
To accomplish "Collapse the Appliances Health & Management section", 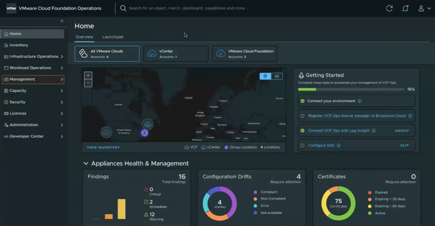I will coord(86,163).
